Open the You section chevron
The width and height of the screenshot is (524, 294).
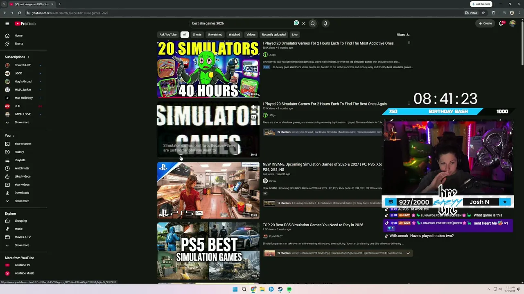point(14,136)
